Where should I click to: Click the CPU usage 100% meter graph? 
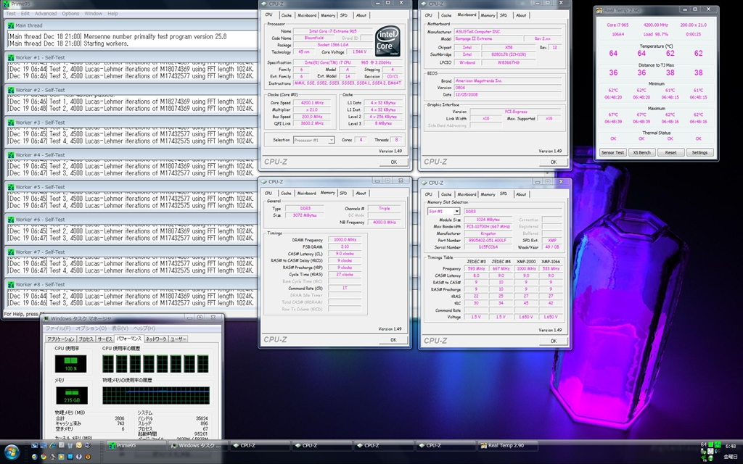(x=70, y=363)
